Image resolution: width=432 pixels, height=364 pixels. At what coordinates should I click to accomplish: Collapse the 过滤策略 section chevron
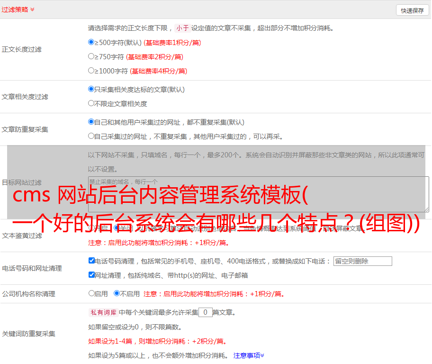point(32,9)
